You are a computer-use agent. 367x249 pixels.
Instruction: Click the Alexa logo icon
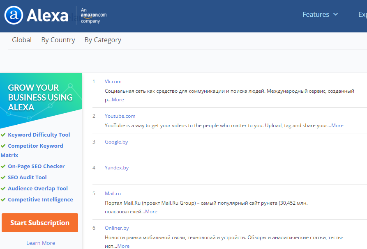(x=14, y=15)
